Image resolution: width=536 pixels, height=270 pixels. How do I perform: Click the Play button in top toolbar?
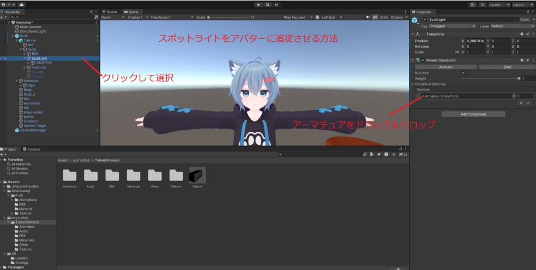pyautogui.click(x=259, y=5)
